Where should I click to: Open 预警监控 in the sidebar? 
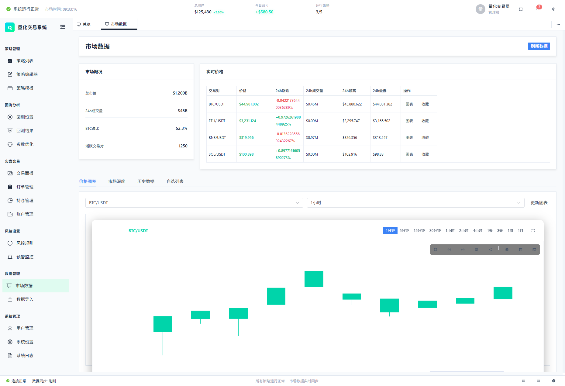pyautogui.click(x=36, y=257)
